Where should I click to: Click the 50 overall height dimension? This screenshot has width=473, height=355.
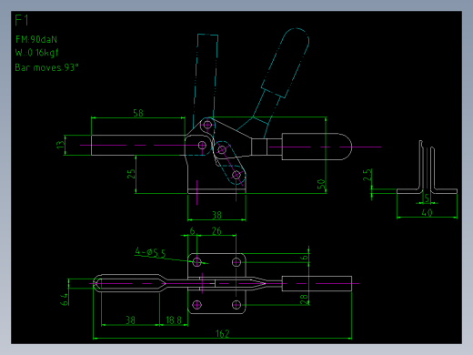(321, 184)
